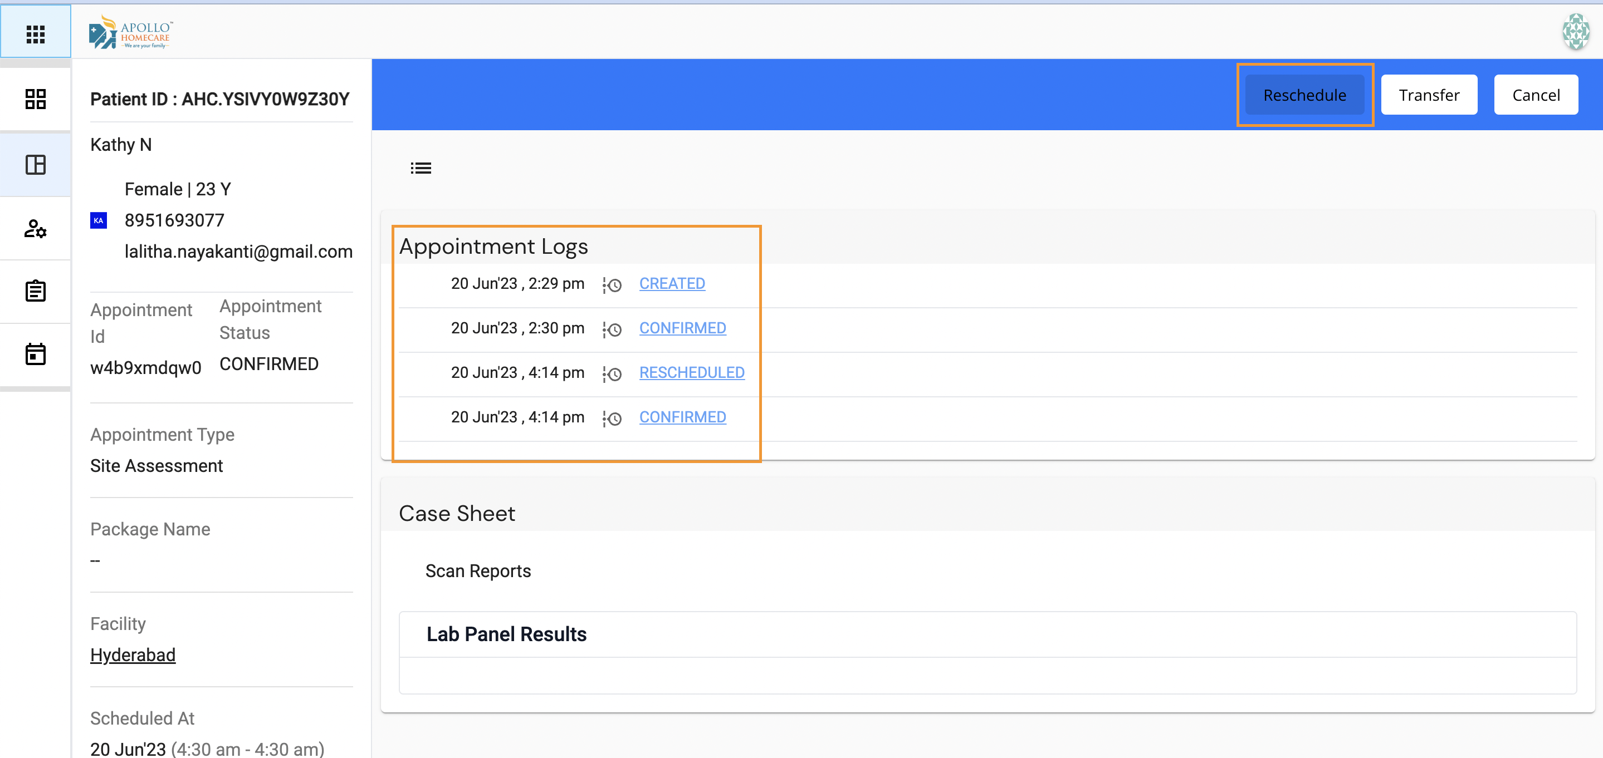Open the apps grid menu icon

36,33
